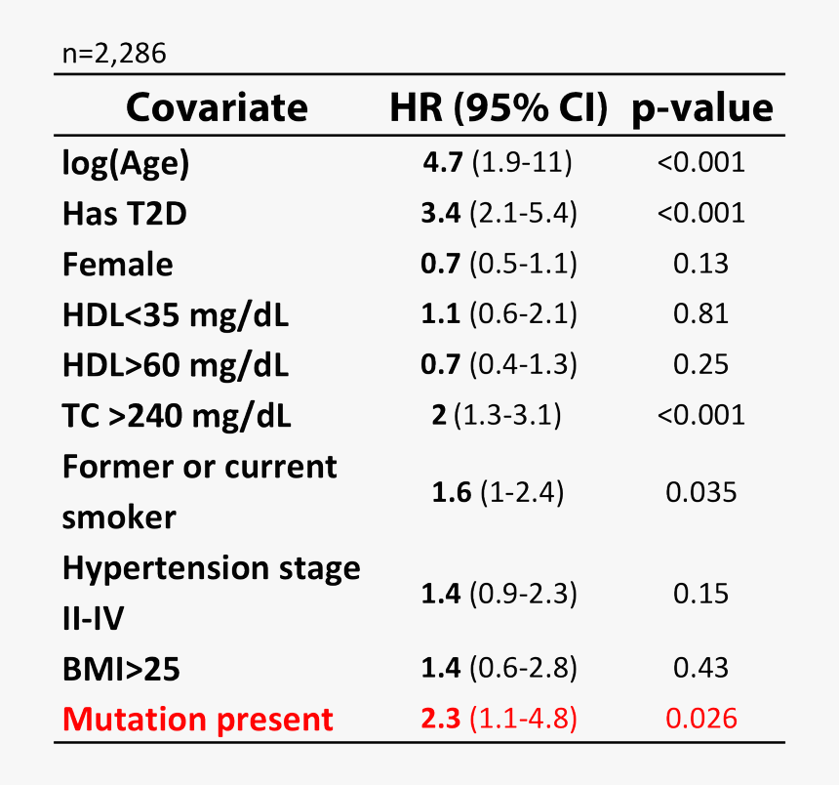
Task: Click the BMI>25 row label
Action: 121,669
